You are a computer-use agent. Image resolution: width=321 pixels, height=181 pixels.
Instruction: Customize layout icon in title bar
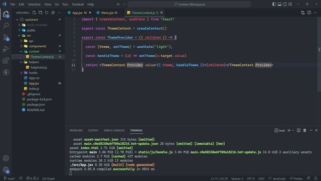290,5
